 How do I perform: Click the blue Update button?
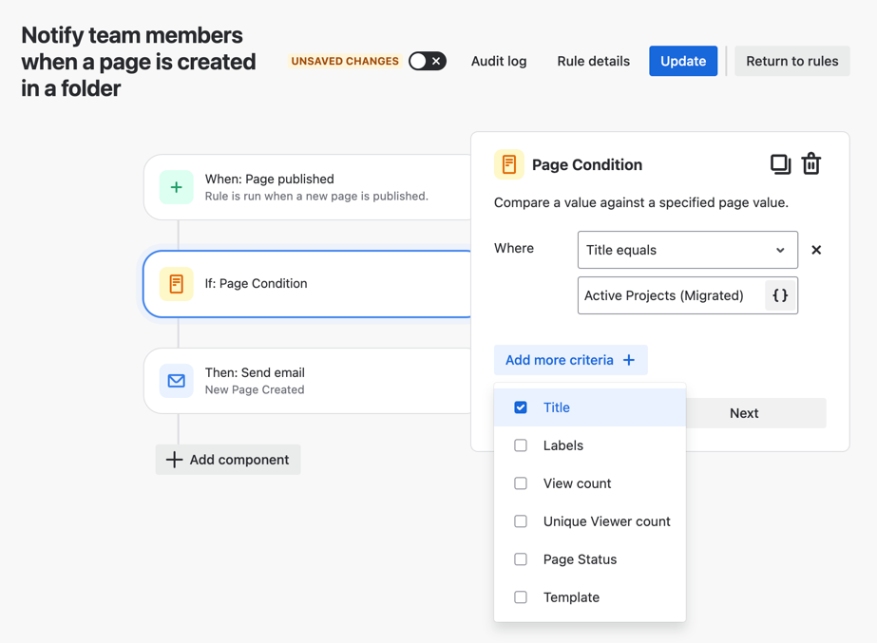(683, 61)
